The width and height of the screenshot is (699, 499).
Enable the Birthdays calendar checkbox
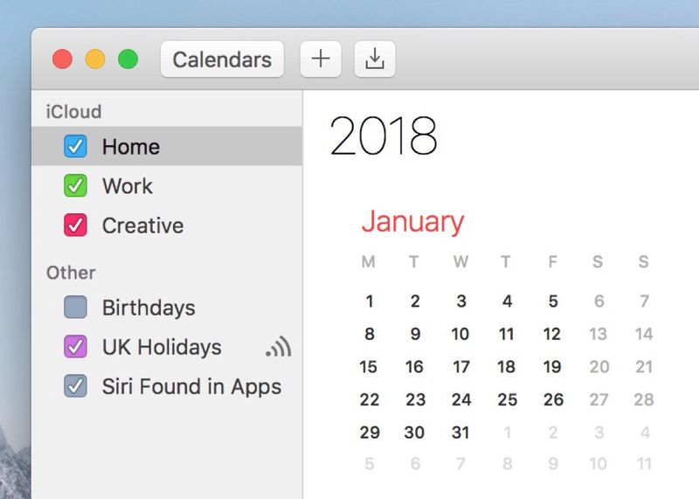tap(75, 307)
